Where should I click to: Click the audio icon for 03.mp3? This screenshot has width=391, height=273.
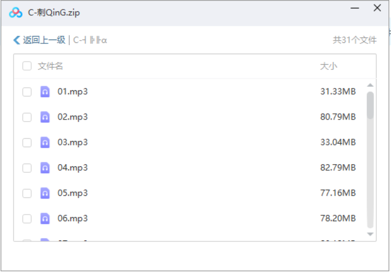45,143
